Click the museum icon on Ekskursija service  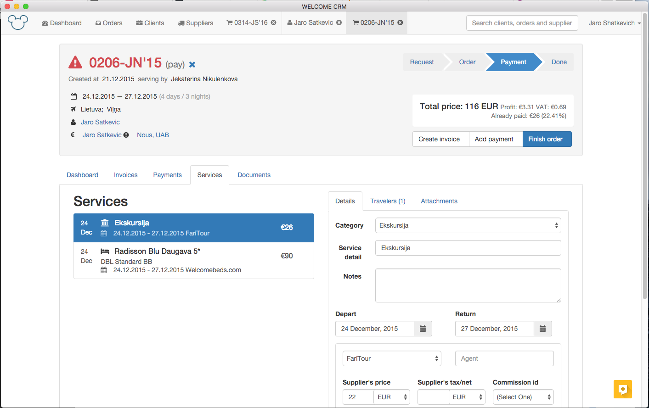105,223
